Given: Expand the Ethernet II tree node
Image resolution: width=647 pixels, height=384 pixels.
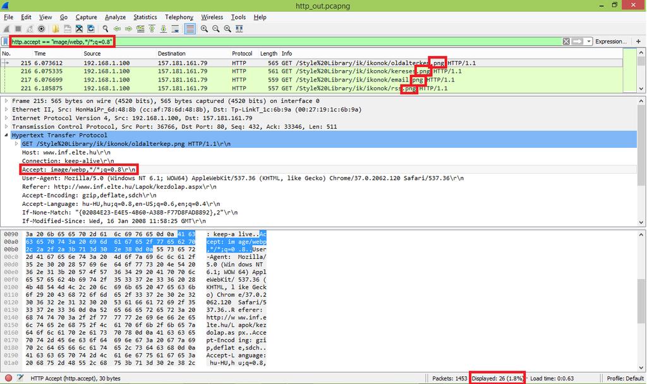Looking at the screenshot, I should tap(6, 109).
